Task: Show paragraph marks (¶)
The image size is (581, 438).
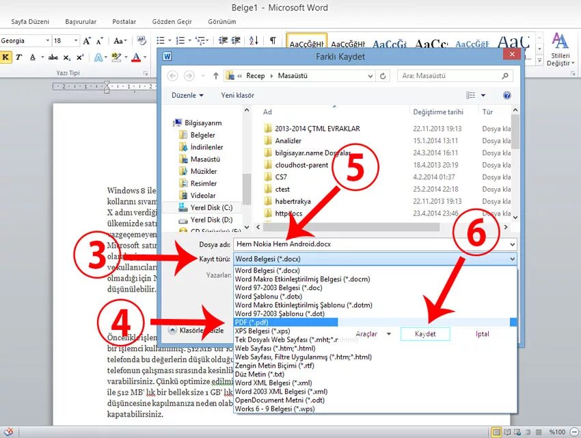Action: 273,40
